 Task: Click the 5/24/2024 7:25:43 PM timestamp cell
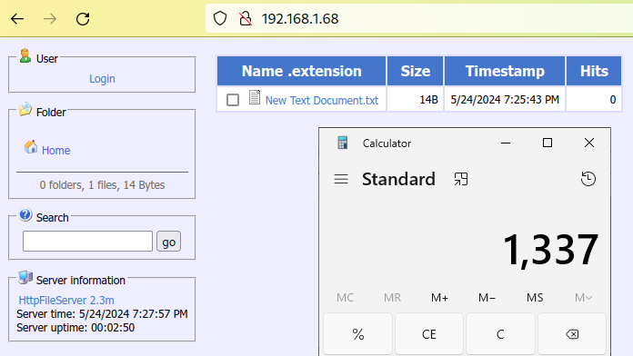505,99
